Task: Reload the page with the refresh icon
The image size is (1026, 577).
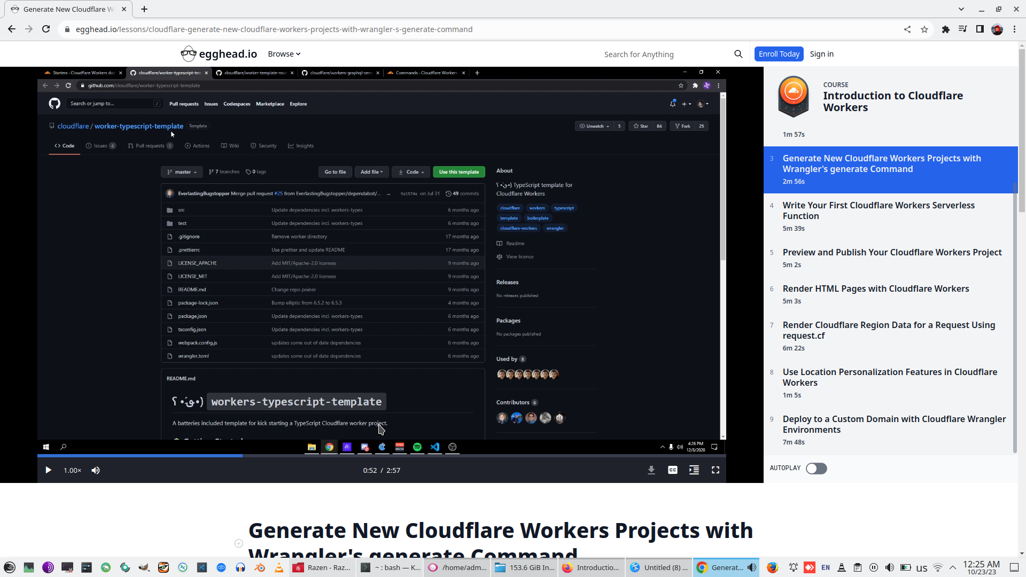Action: click(x=46, y=29)
